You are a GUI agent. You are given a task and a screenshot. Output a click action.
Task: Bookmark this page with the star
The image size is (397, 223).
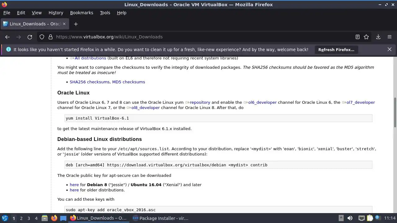366,37
